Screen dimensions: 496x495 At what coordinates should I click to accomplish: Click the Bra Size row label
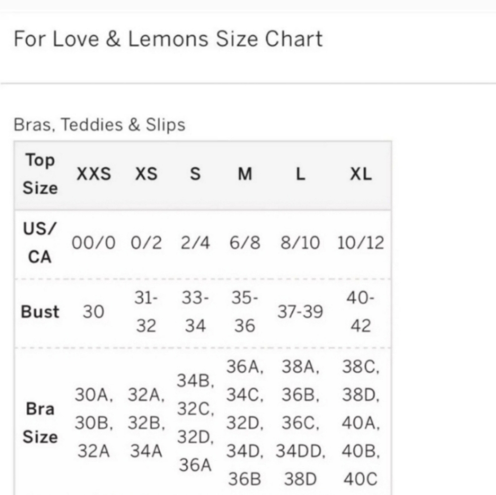40,423
